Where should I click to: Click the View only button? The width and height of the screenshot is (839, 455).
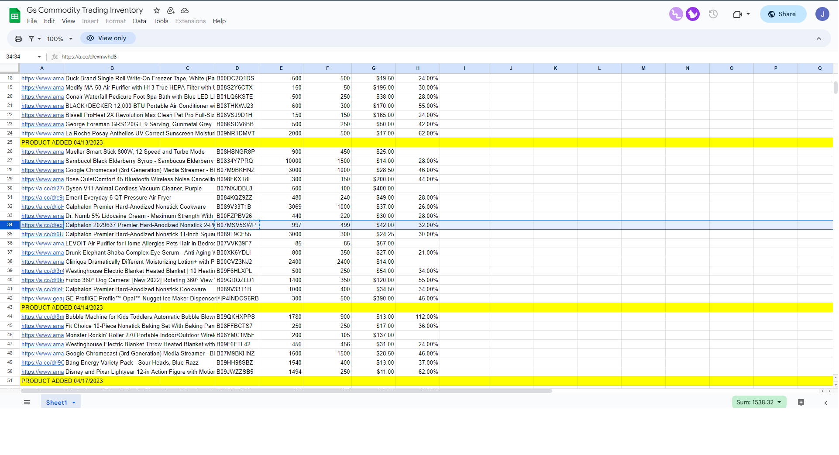tap(108, 38)
